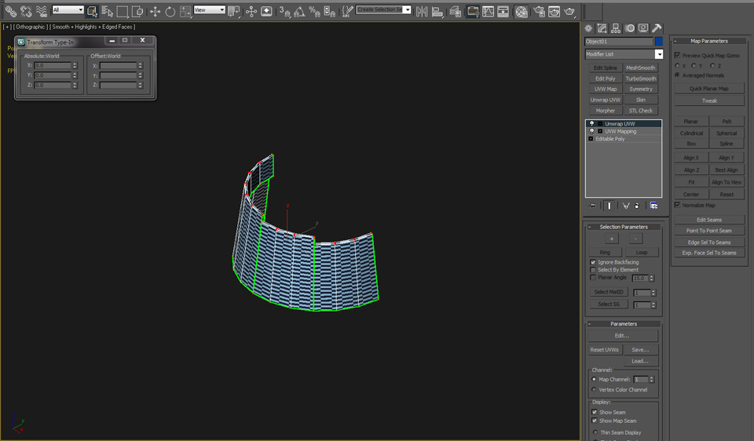Open the Utilities hammer panel tab
The height and width of the screenshot is (441, 754).
pyautogui.click(x=657, y=27)
